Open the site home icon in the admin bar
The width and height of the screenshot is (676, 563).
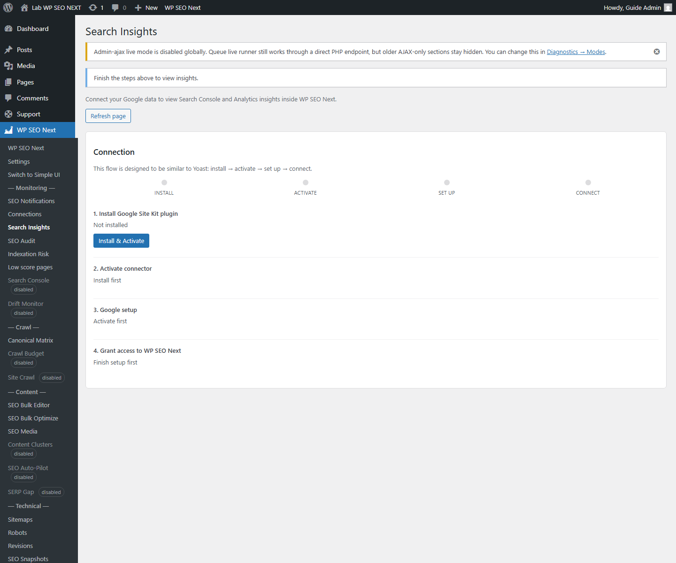[x=24, y=8]
